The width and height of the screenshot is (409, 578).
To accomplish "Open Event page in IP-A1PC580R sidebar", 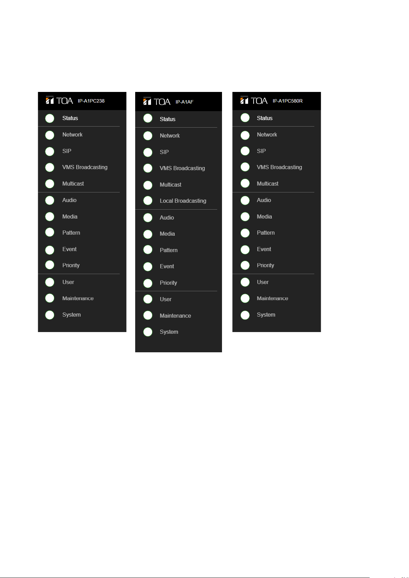I will (x=264, y=249).
